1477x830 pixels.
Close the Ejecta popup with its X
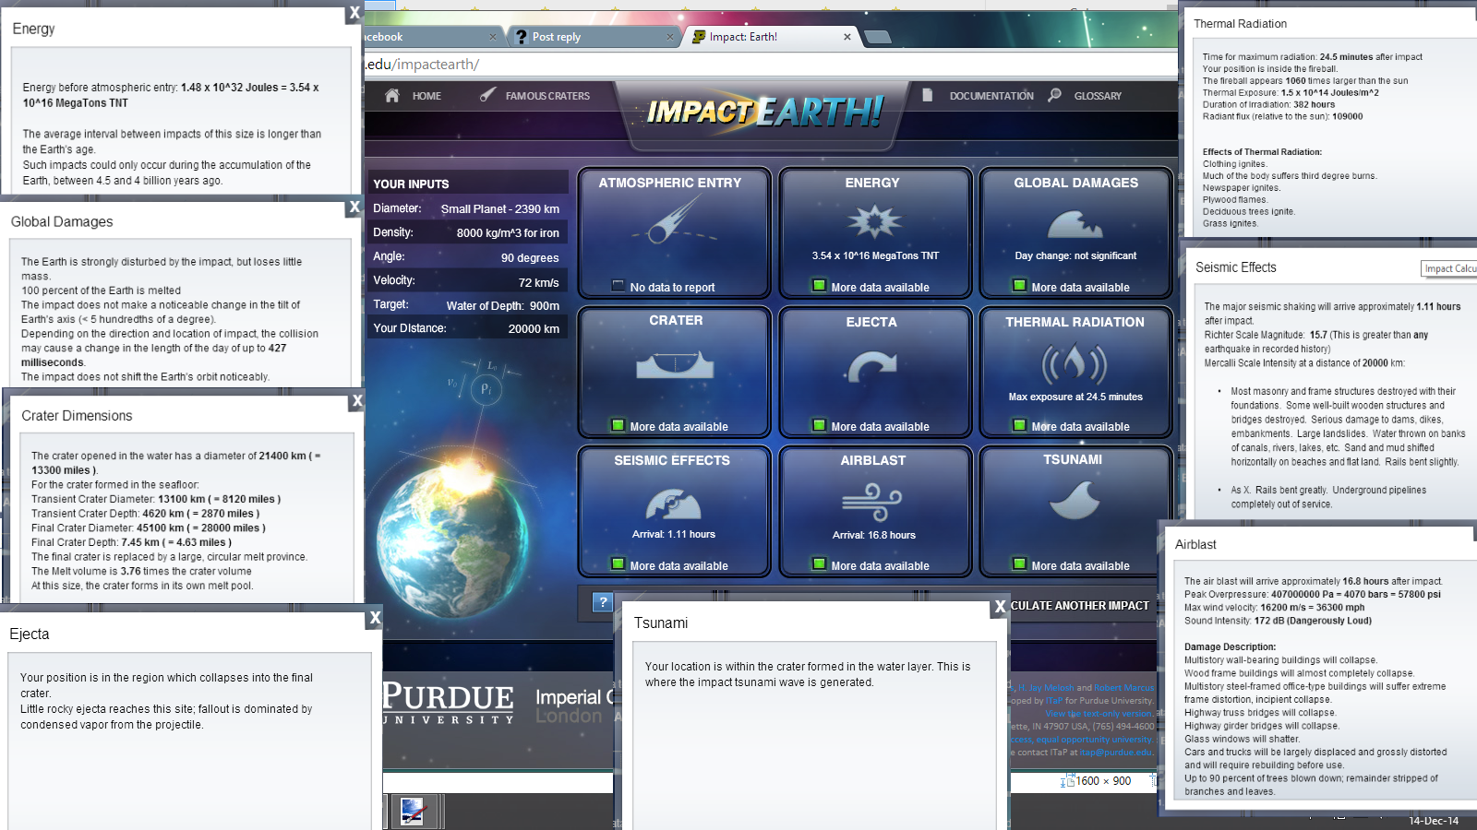375,618
